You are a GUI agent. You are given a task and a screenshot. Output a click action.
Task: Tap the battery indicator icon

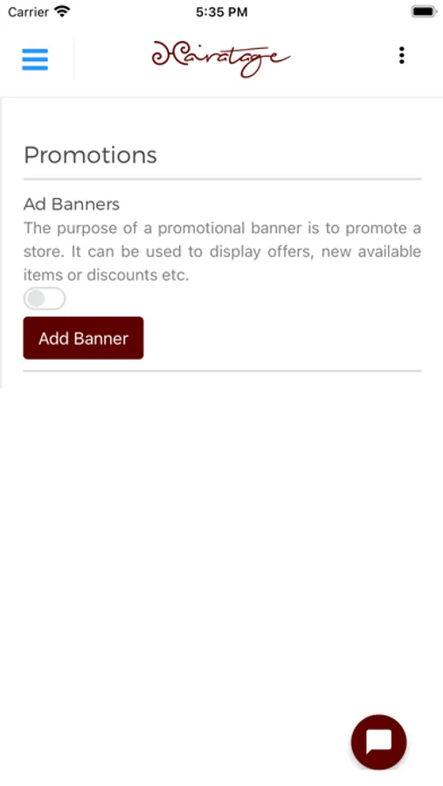tap(424, 11)
